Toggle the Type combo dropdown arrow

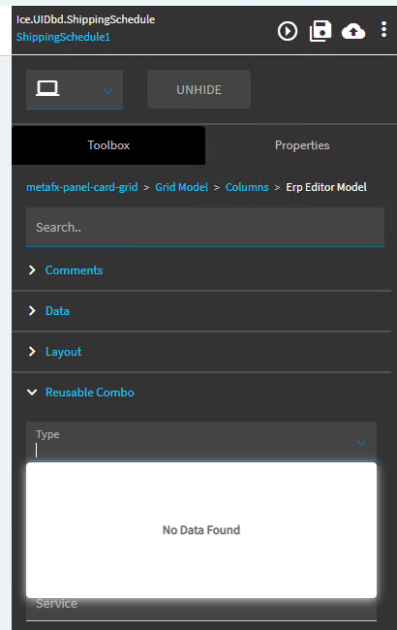pyautogui.click(x=362, y=443)
